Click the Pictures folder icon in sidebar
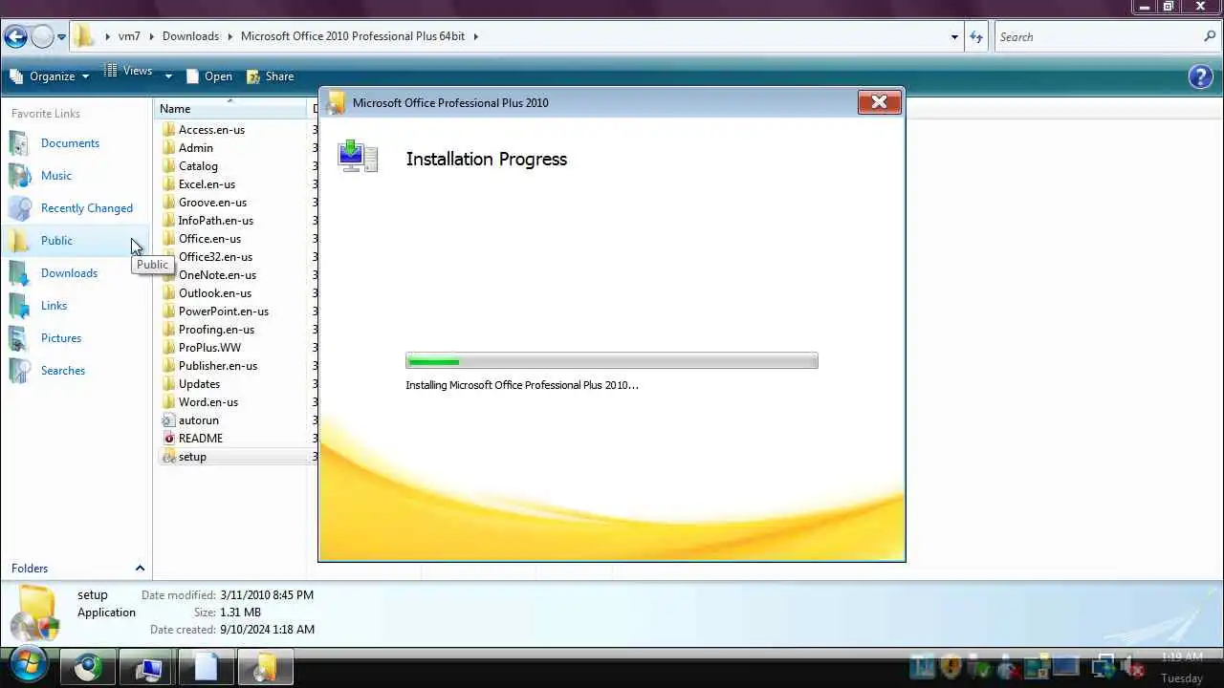The height and width of the screenshot is (688, 1224). tap(20, 338)
